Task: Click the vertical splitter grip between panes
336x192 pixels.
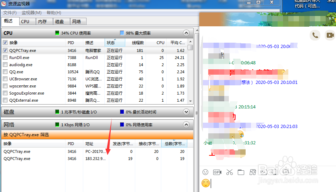Action: click(197, 113)
